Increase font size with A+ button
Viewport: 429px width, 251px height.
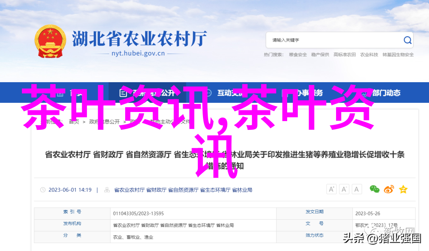tap(331, 189)
